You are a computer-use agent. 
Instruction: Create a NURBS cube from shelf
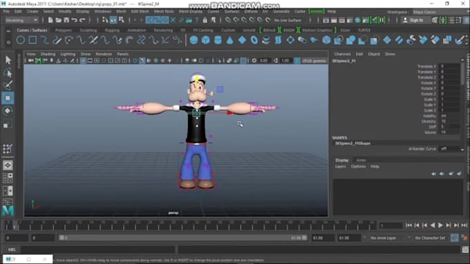click(x=206, y=40)
